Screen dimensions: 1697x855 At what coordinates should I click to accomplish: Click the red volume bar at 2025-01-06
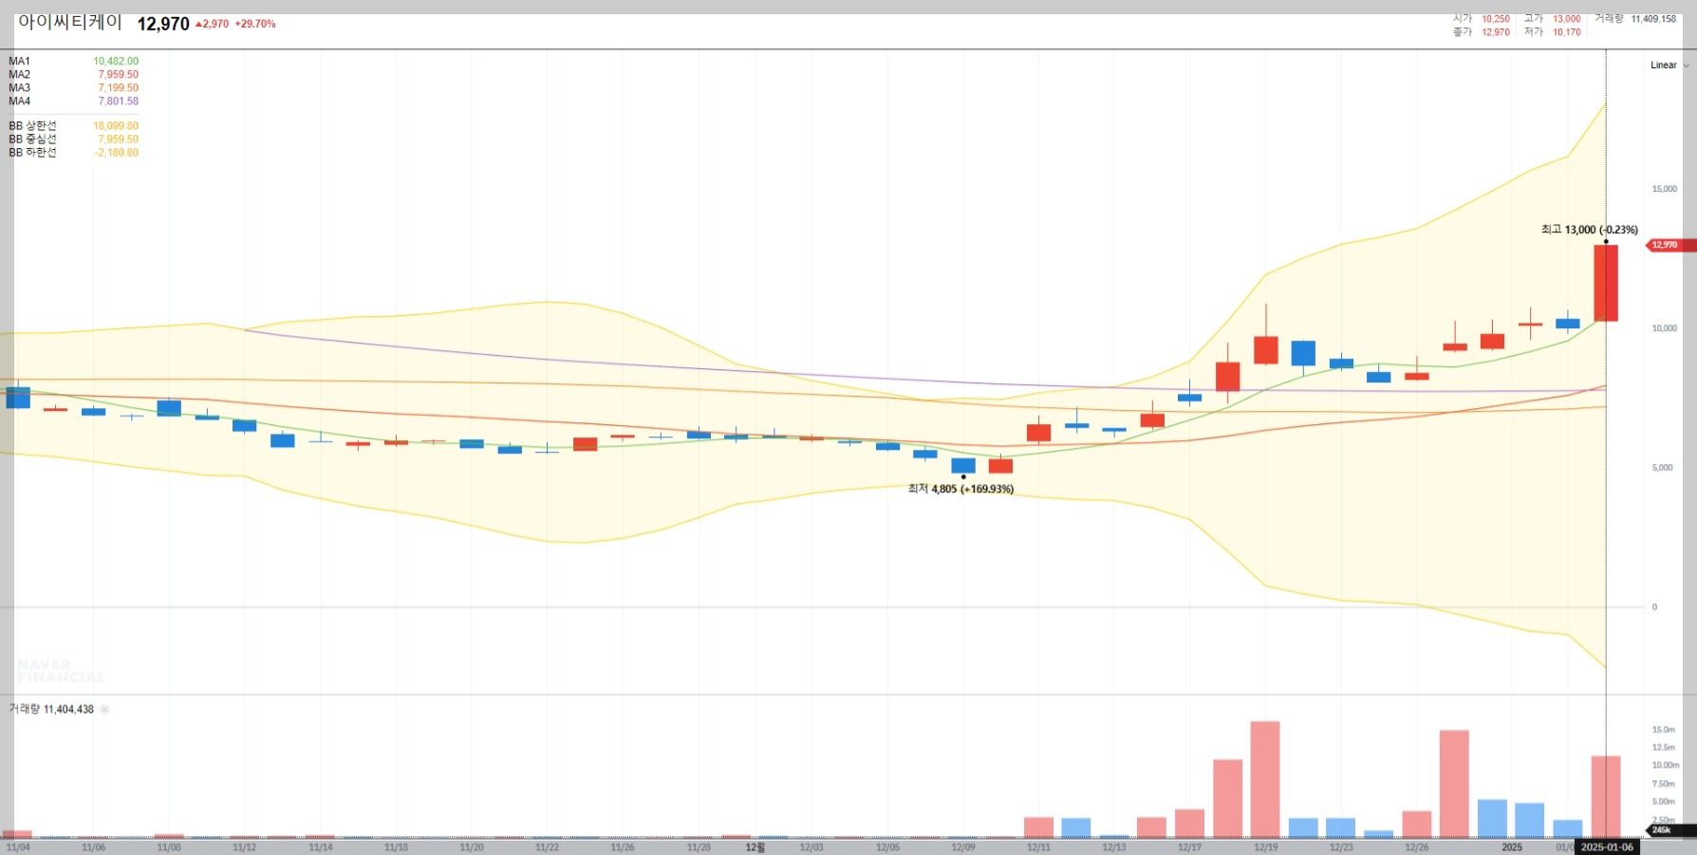1606,797
